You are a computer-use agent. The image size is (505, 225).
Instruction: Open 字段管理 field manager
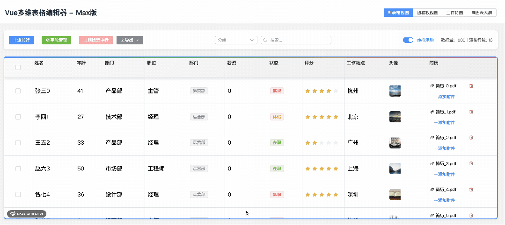pos(56,40)
